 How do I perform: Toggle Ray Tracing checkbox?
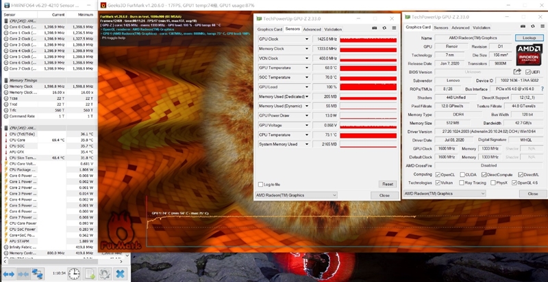462,183
